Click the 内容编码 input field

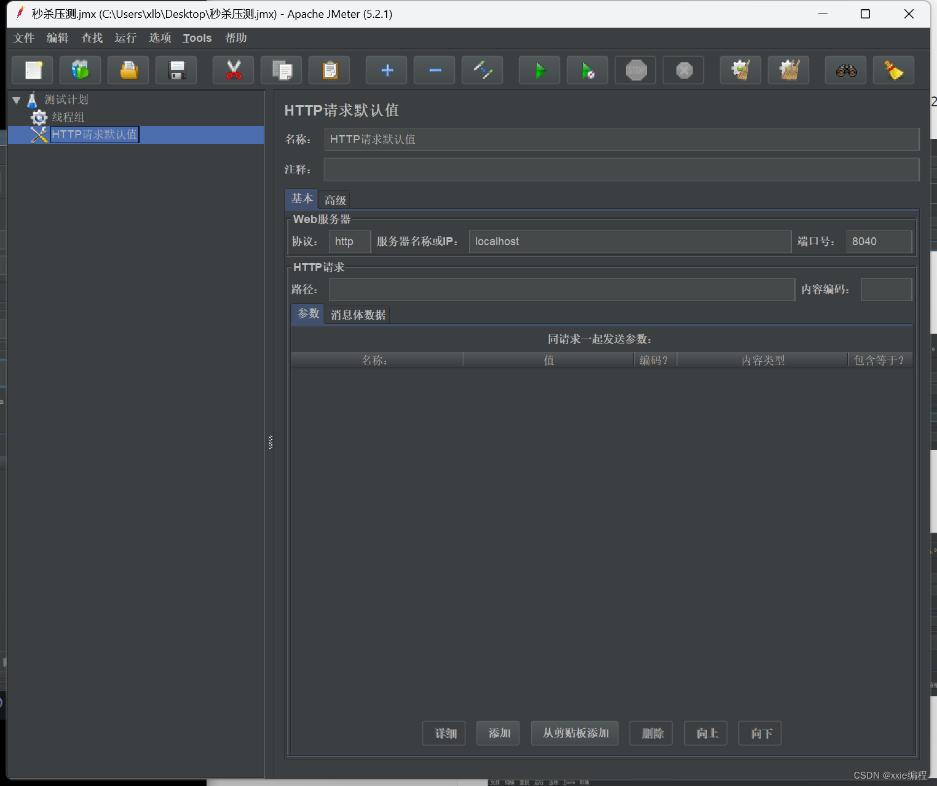pyautogui.click(x=887, y=289)
